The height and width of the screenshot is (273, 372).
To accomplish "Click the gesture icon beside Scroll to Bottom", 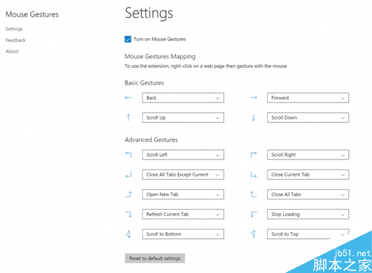I will click(x=128, y=234).
